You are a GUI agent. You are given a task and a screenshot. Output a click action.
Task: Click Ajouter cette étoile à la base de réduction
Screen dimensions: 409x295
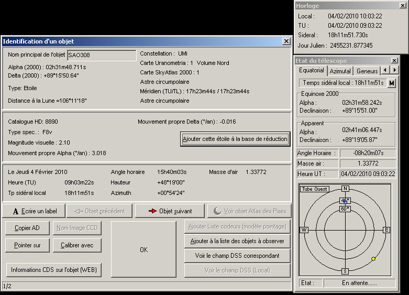click(x=235, y=139)
